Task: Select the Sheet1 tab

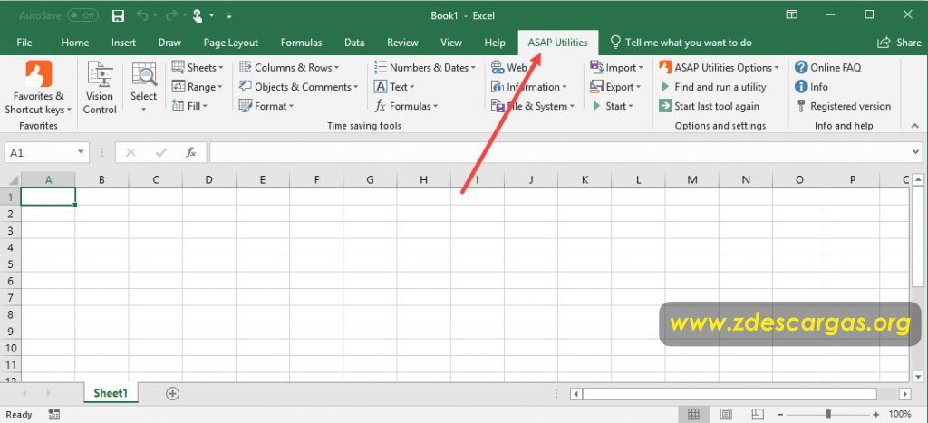Action: (111, 393)
